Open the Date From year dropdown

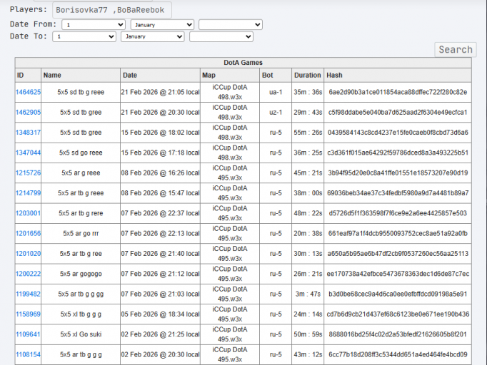point(231,25)
